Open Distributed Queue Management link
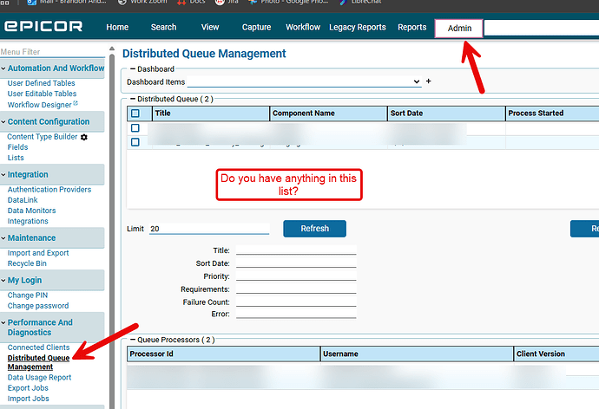 click(38, 362)
